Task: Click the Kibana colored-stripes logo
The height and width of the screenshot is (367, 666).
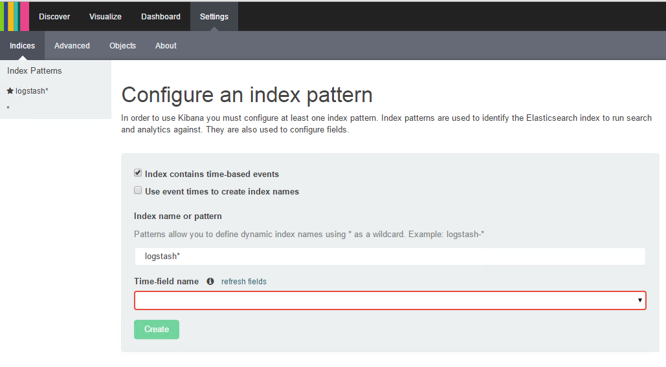Action: (x=15, y=16)
